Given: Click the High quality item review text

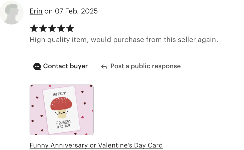Looking at the screenshot, I should (x=124, y=39).
